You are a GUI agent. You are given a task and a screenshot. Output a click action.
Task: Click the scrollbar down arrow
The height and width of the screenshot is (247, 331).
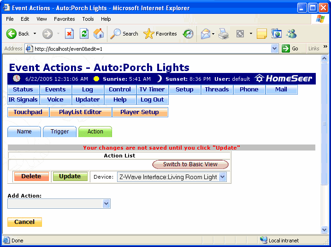pos(324,229)
